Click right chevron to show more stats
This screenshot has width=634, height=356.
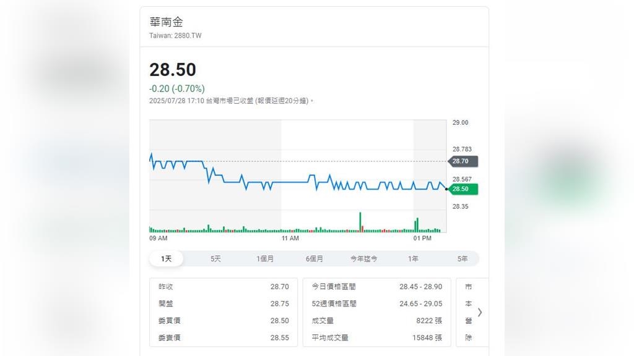[x=479, y=312]
